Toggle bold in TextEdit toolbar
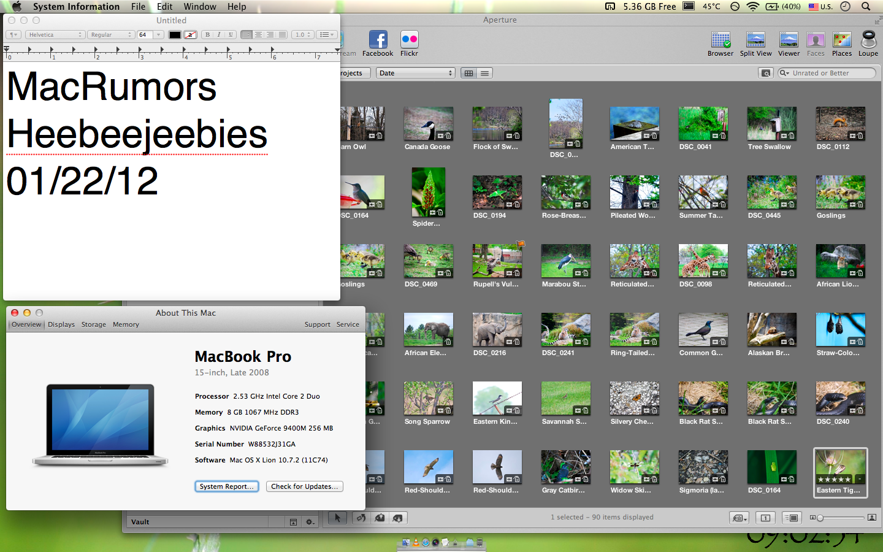 click(x=207, y=34)
